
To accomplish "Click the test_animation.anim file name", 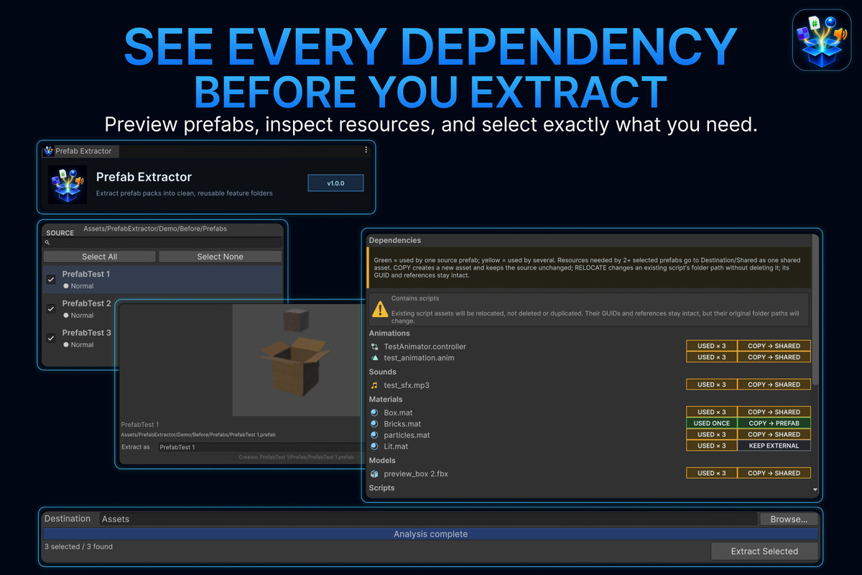I will [x=419, y=358].
